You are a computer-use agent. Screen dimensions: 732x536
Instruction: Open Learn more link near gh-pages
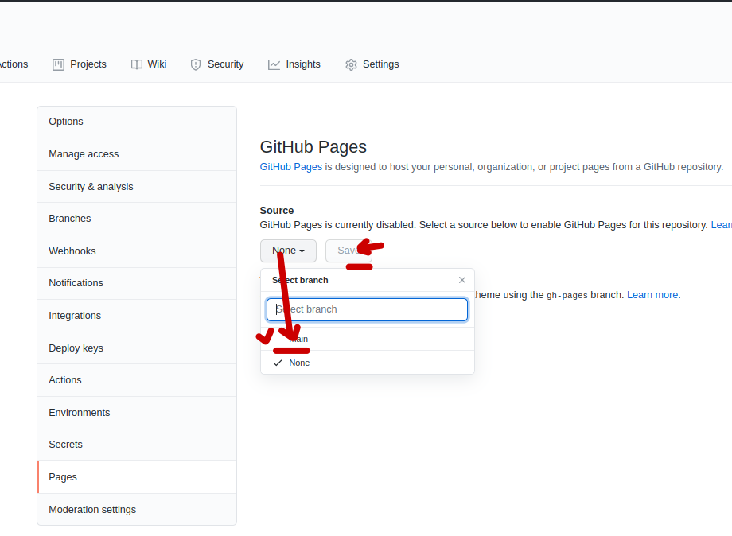coord(652,295)
